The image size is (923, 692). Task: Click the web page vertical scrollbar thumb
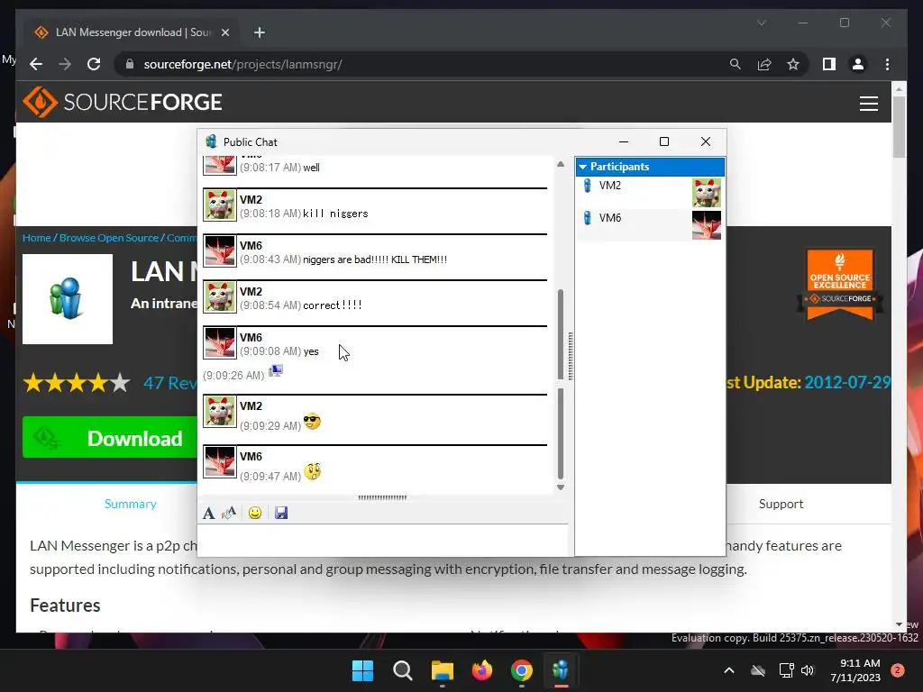[x=899, y=126]
